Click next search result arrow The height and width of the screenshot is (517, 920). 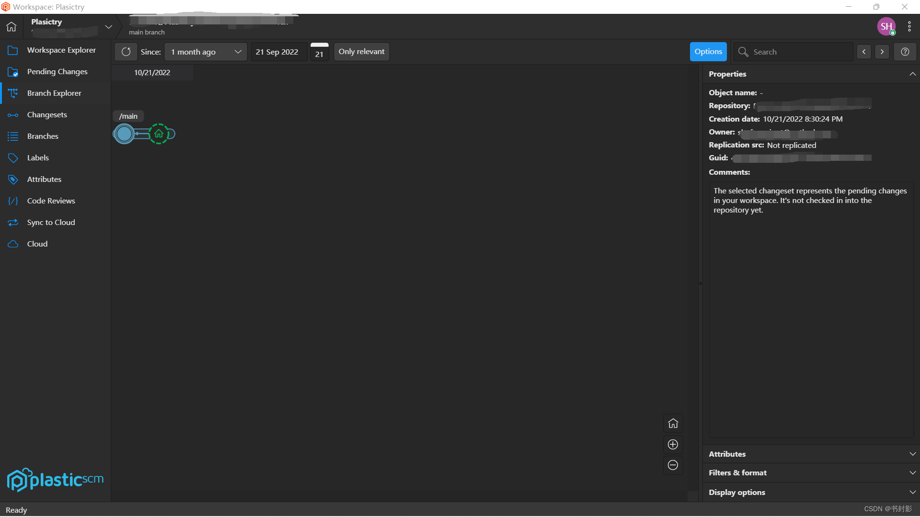click(882, 52)
